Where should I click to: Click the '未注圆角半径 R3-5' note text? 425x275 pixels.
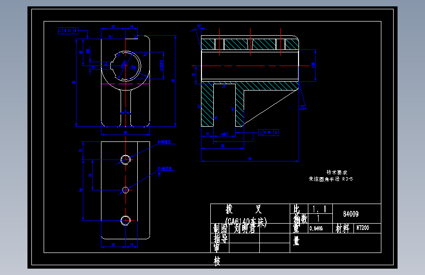(x=331, y=179)
